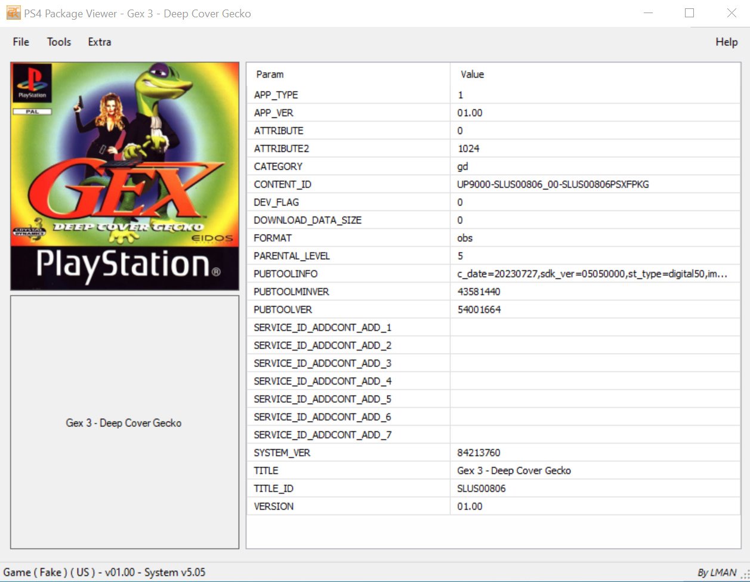This screenshot has height=582, width=750.
Task: Click the 'obs' format value
Action: 465,238
